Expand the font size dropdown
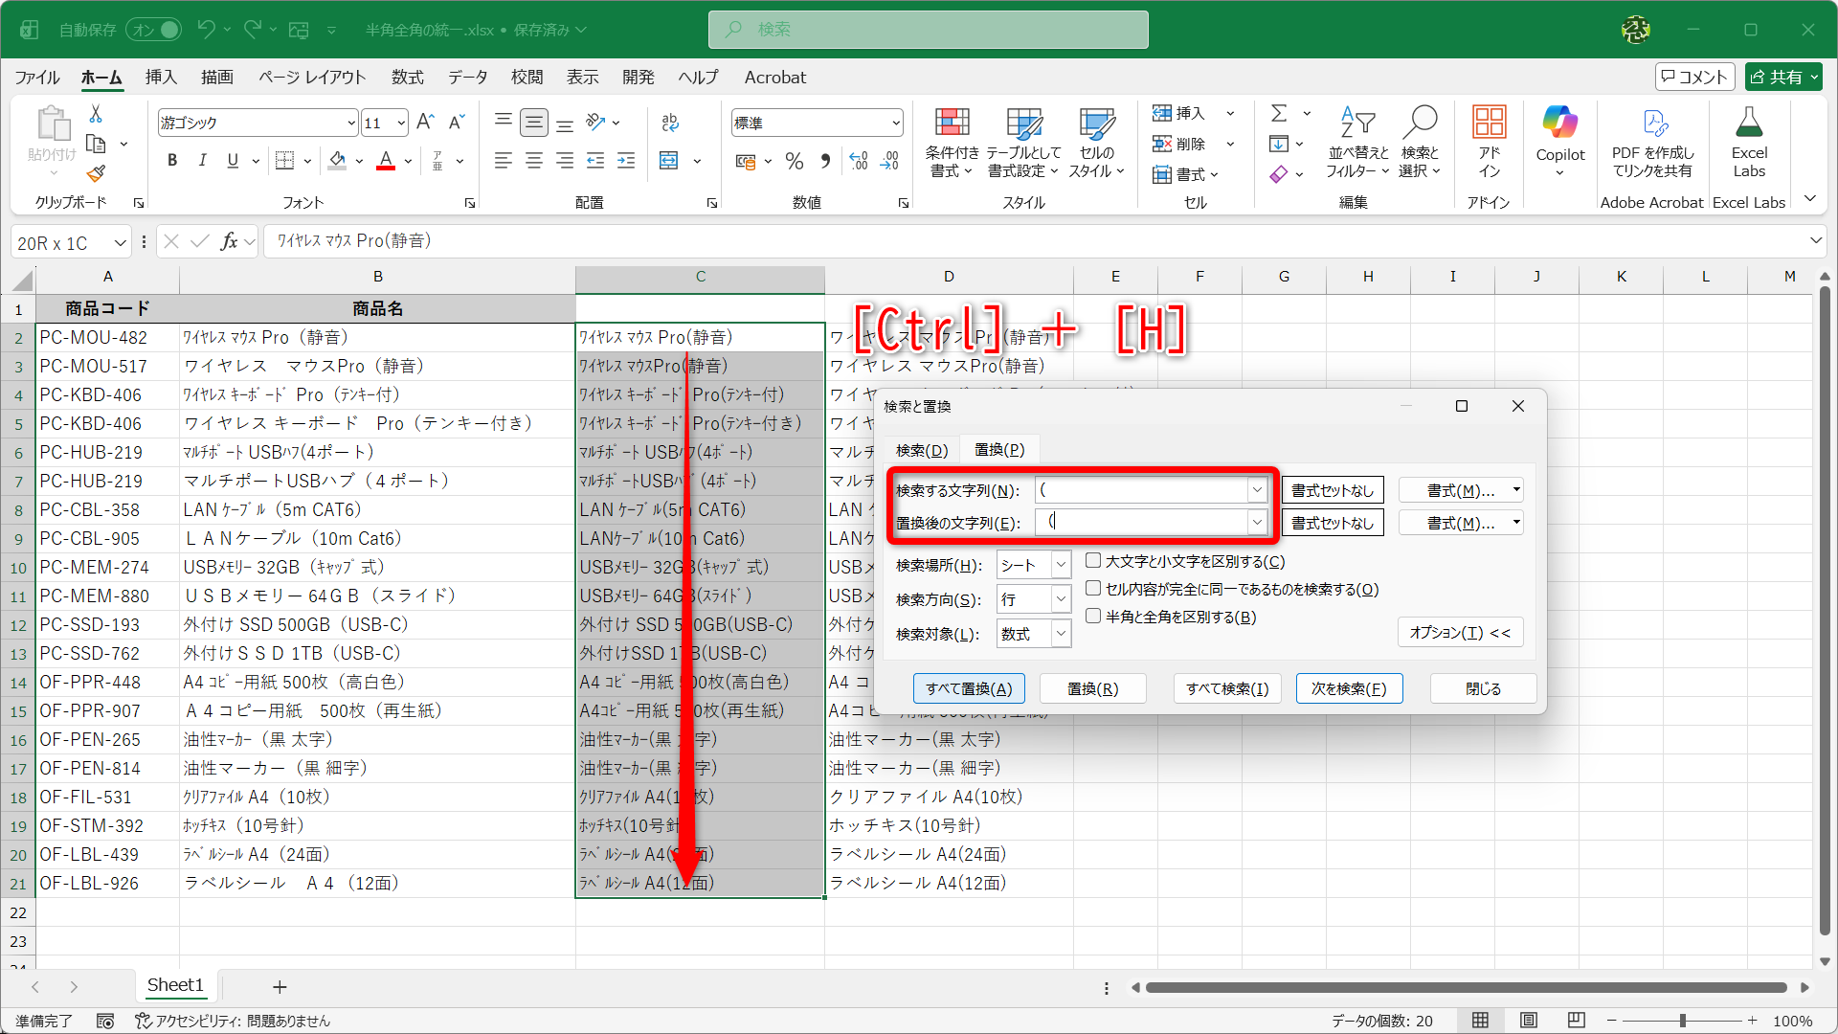The height and width of the screenshot is (1034, 1838). tap(401, 123)
